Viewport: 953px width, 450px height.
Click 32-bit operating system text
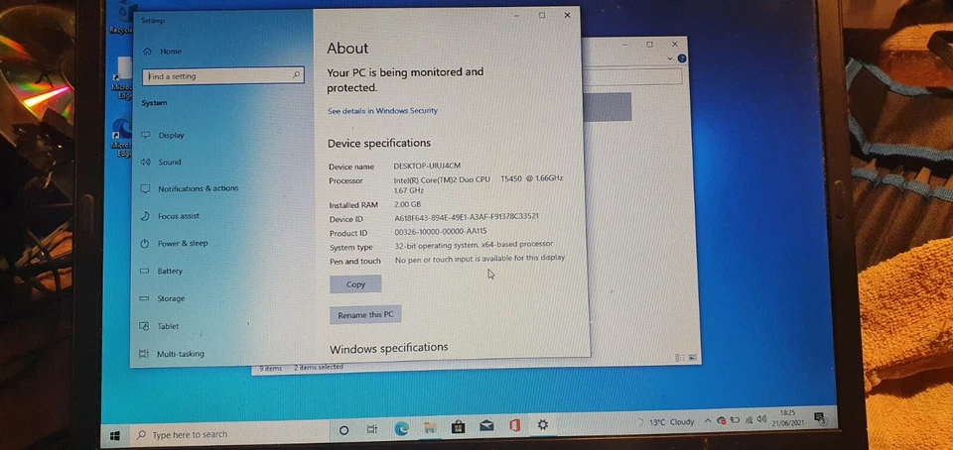point(475,245)
